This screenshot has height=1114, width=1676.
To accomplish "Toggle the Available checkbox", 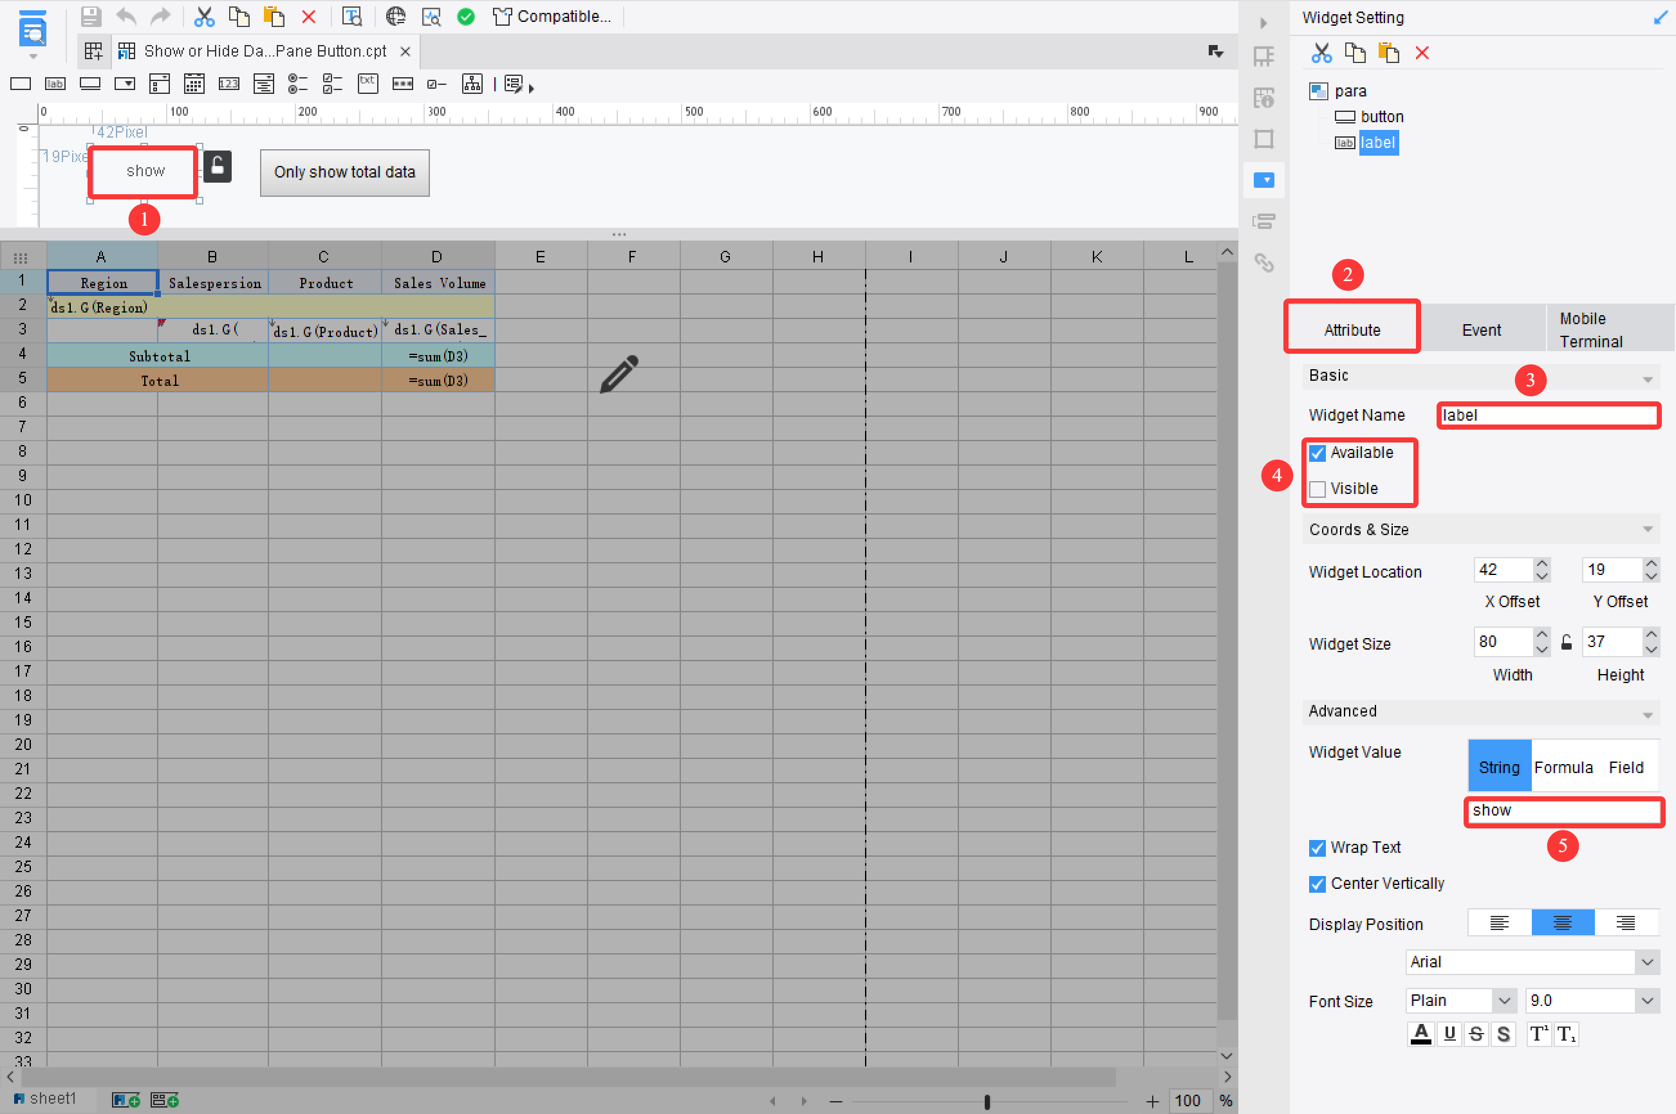I will coord(1317,453).
